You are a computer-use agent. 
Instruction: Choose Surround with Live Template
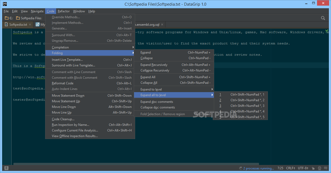[x=90, y=65]
